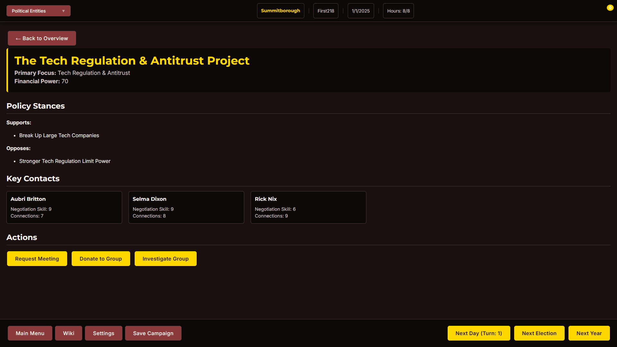
Task: Open the Political Entities dropdown
Action: 38,11
